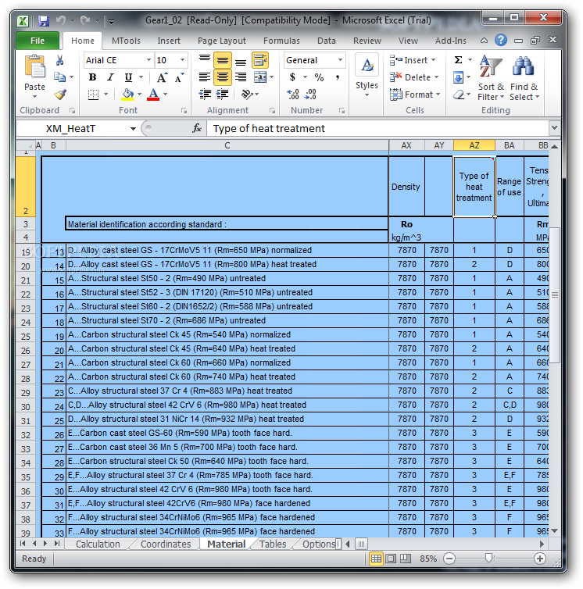Click the Copy icon
The height and width of the screenshot is (589, 583).
[59, 77]
